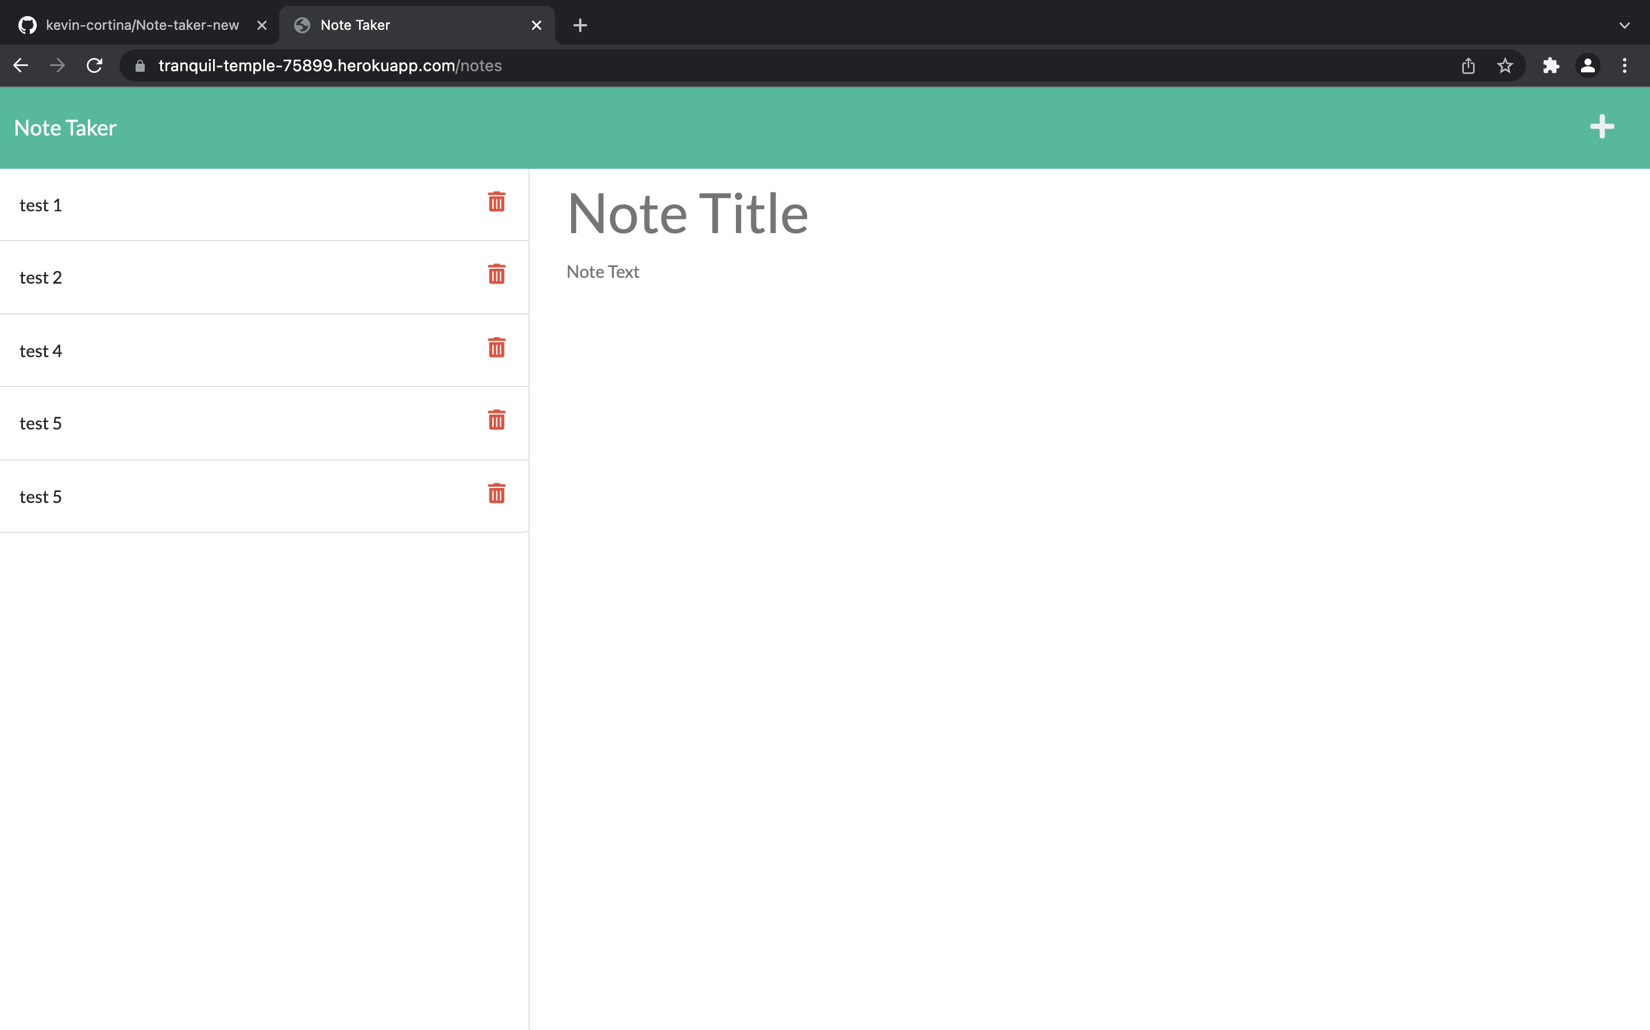Viewport: 1650px width, 1030px height.
Task: Switch to the kevin-cortina/Note-taker-new tab
Action: (142, 25)
